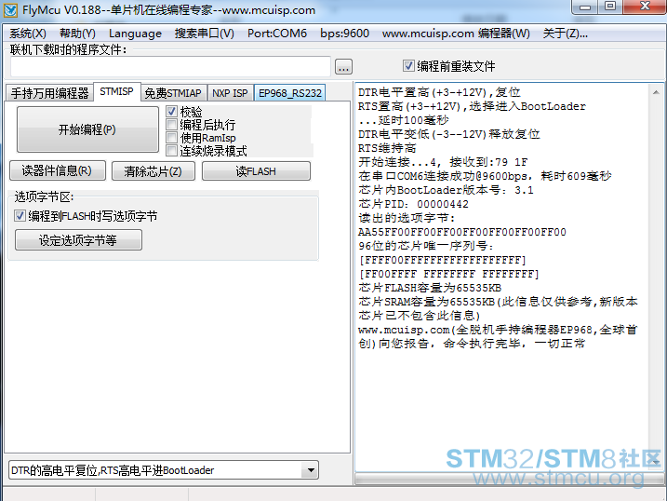Open the 搜索串口(V) menu
Screen dimensions: 667x501
pyautogui.click(x=204, y=34)
